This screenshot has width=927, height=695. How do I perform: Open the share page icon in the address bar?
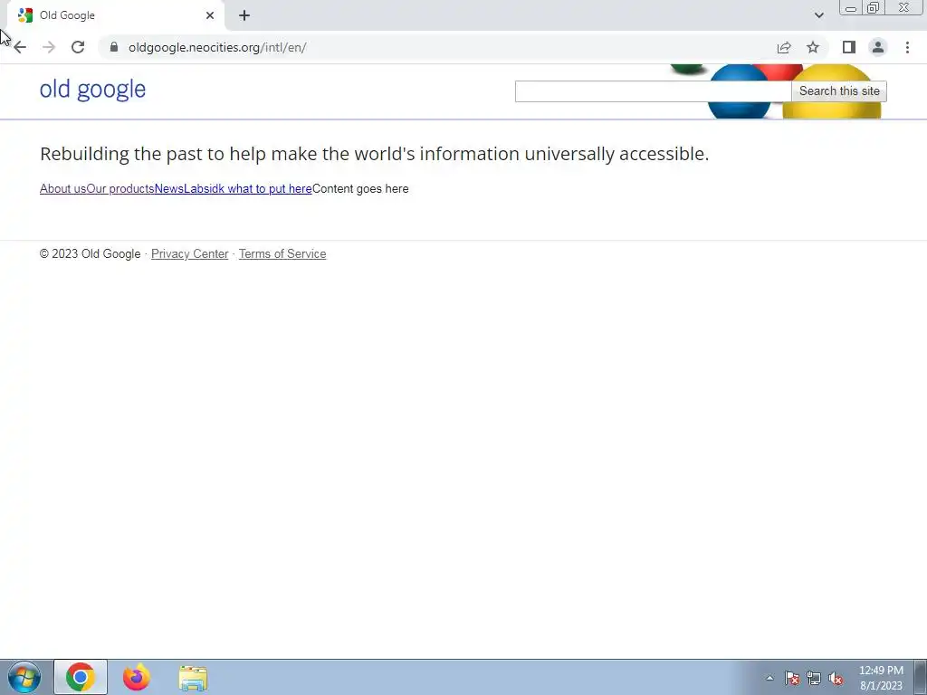(784, 47)
